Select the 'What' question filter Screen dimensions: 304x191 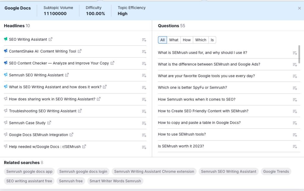(174, 39)
